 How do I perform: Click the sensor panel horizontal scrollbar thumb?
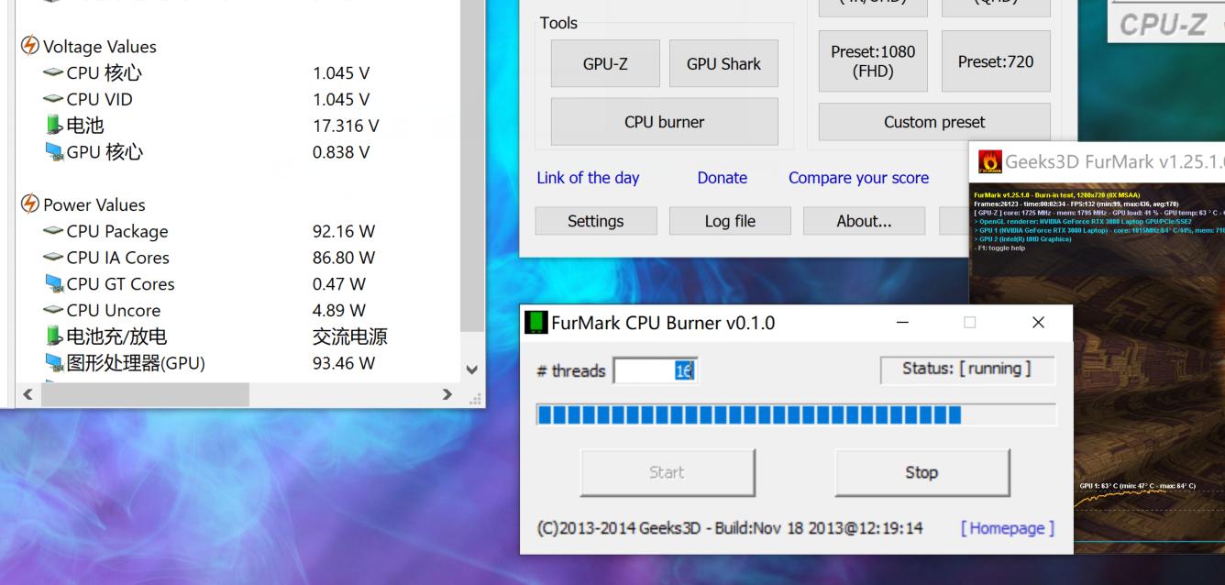point(143,395)
